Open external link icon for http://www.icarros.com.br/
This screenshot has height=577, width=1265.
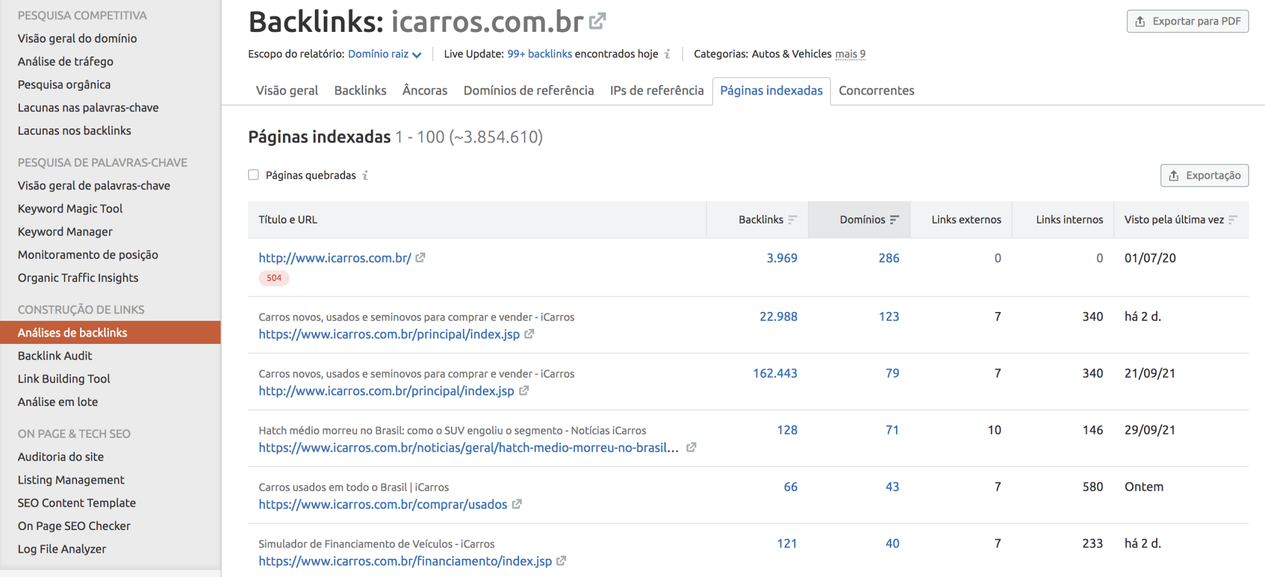[x=420, y=257]
